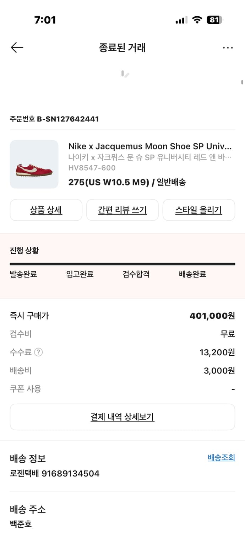Image resolution: width=245 pixels, height=533 pixels.
Task: Tap 간편 리뷰 쓰기 to write a review
Action: point(122,210)
